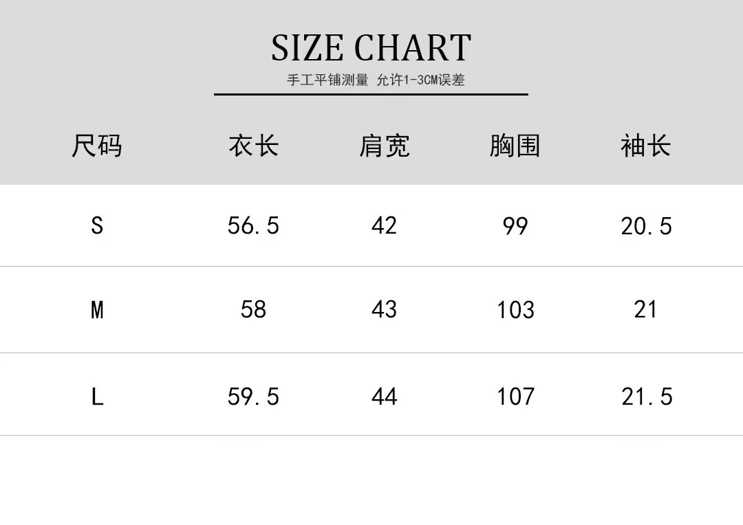
Task: Click the 20.5 sleeve length cell
Action: coord(646,226)
